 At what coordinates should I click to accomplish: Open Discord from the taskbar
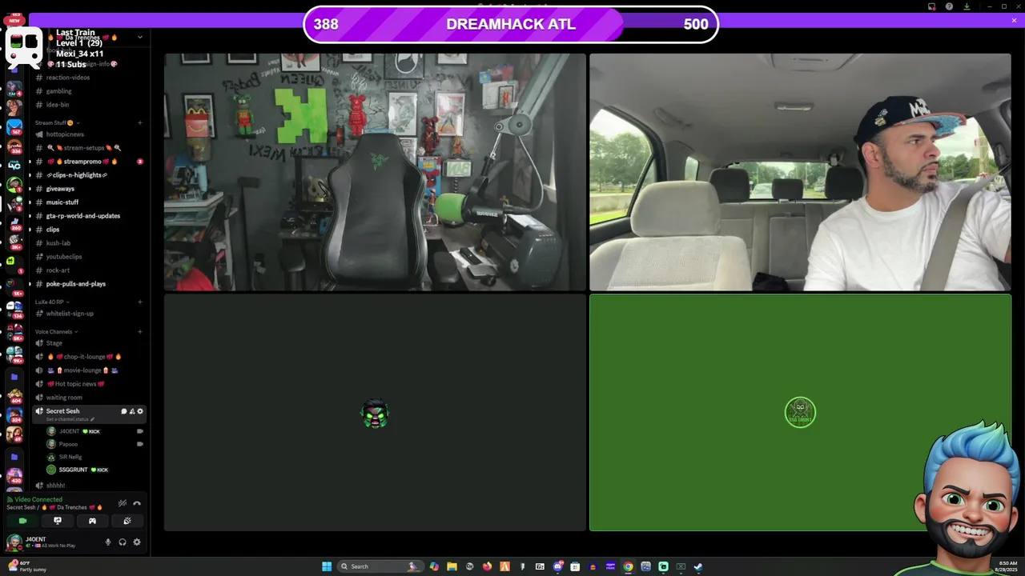(557, 566)
